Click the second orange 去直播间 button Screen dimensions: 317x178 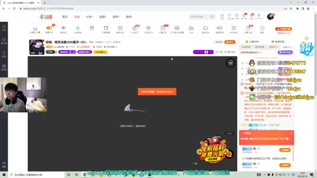pos(285,165)
